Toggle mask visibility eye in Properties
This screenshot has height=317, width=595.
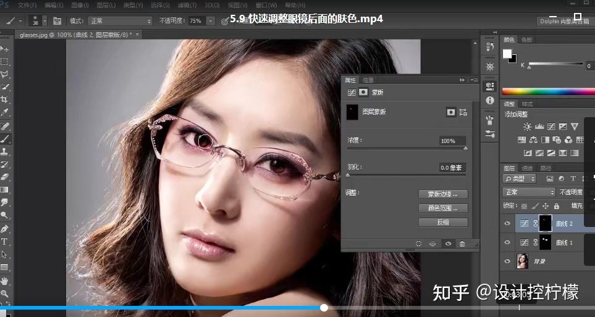click(448, 244)
